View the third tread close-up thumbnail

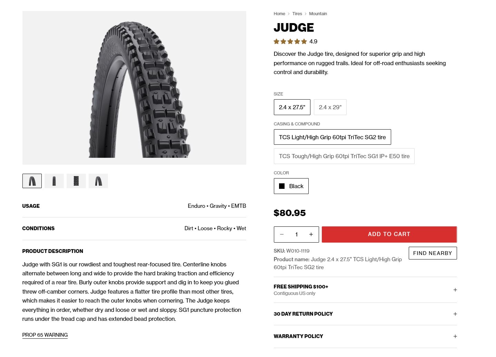click(x=76, y=181)
